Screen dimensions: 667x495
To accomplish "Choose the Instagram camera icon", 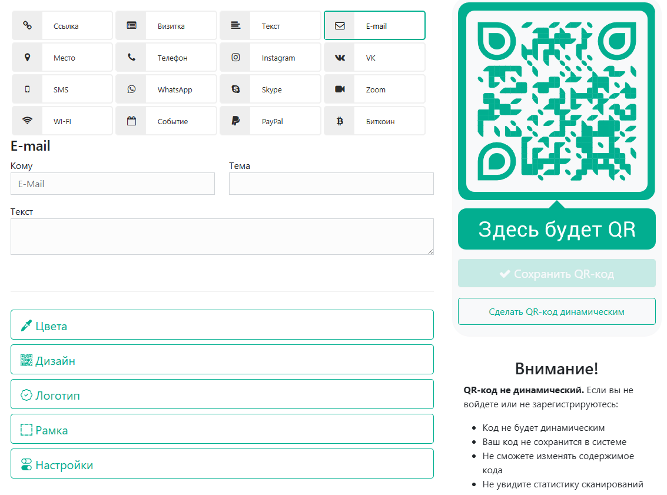I will pos(235,57).
